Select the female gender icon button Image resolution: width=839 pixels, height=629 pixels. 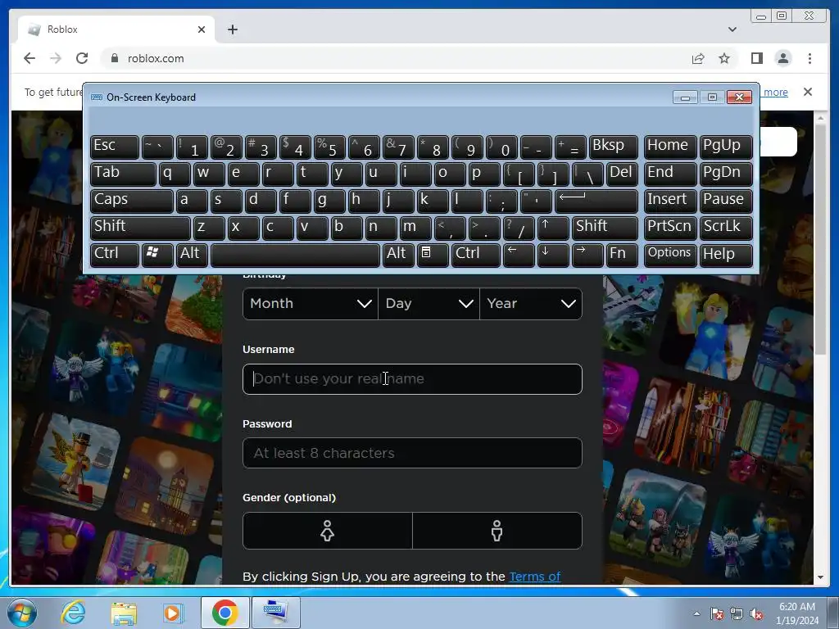[x=328, y=531]
